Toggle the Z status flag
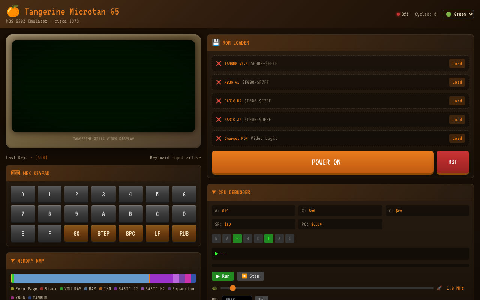Screen dimensions: 480x300 279,238
